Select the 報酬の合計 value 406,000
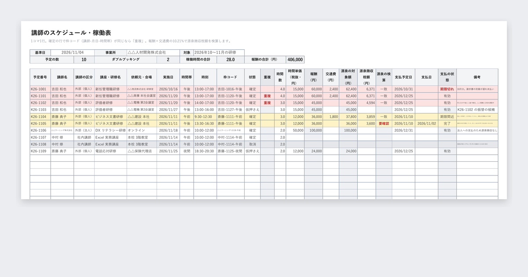Viewport: 528px width, 277px height. (x=295, y=59)
